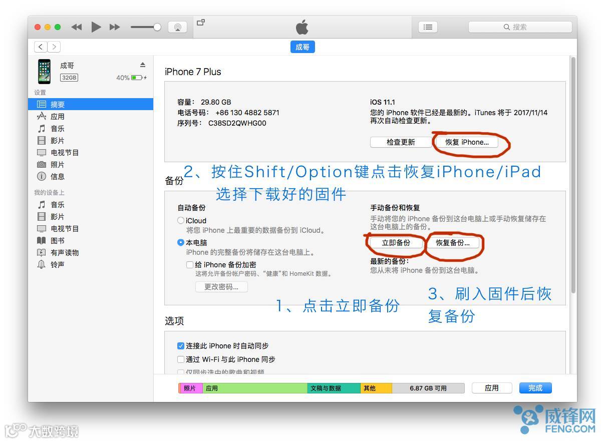Open 图书 books on device
Viewport: 605px width, 442px height.
[91, 240]
